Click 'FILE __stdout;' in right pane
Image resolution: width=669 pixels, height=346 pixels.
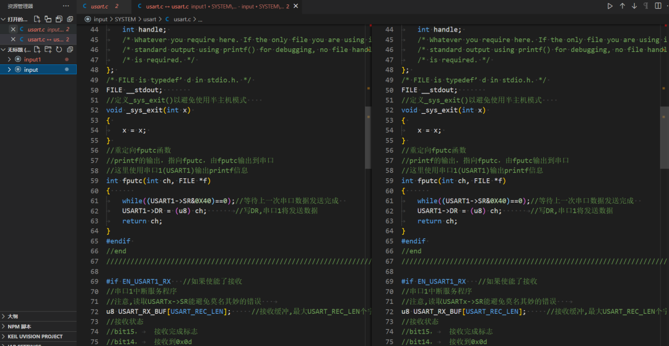point(429,90)
